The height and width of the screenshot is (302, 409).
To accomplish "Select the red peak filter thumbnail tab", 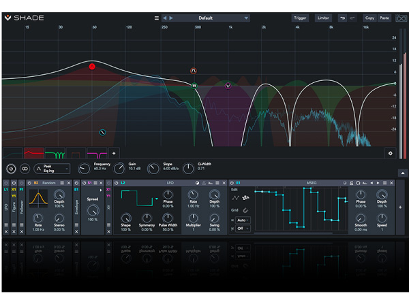I will coord(34,153).
